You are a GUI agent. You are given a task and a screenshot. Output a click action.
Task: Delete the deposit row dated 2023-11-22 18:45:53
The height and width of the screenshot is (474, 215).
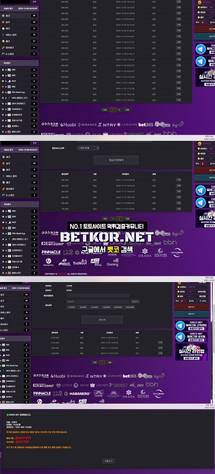178,100
